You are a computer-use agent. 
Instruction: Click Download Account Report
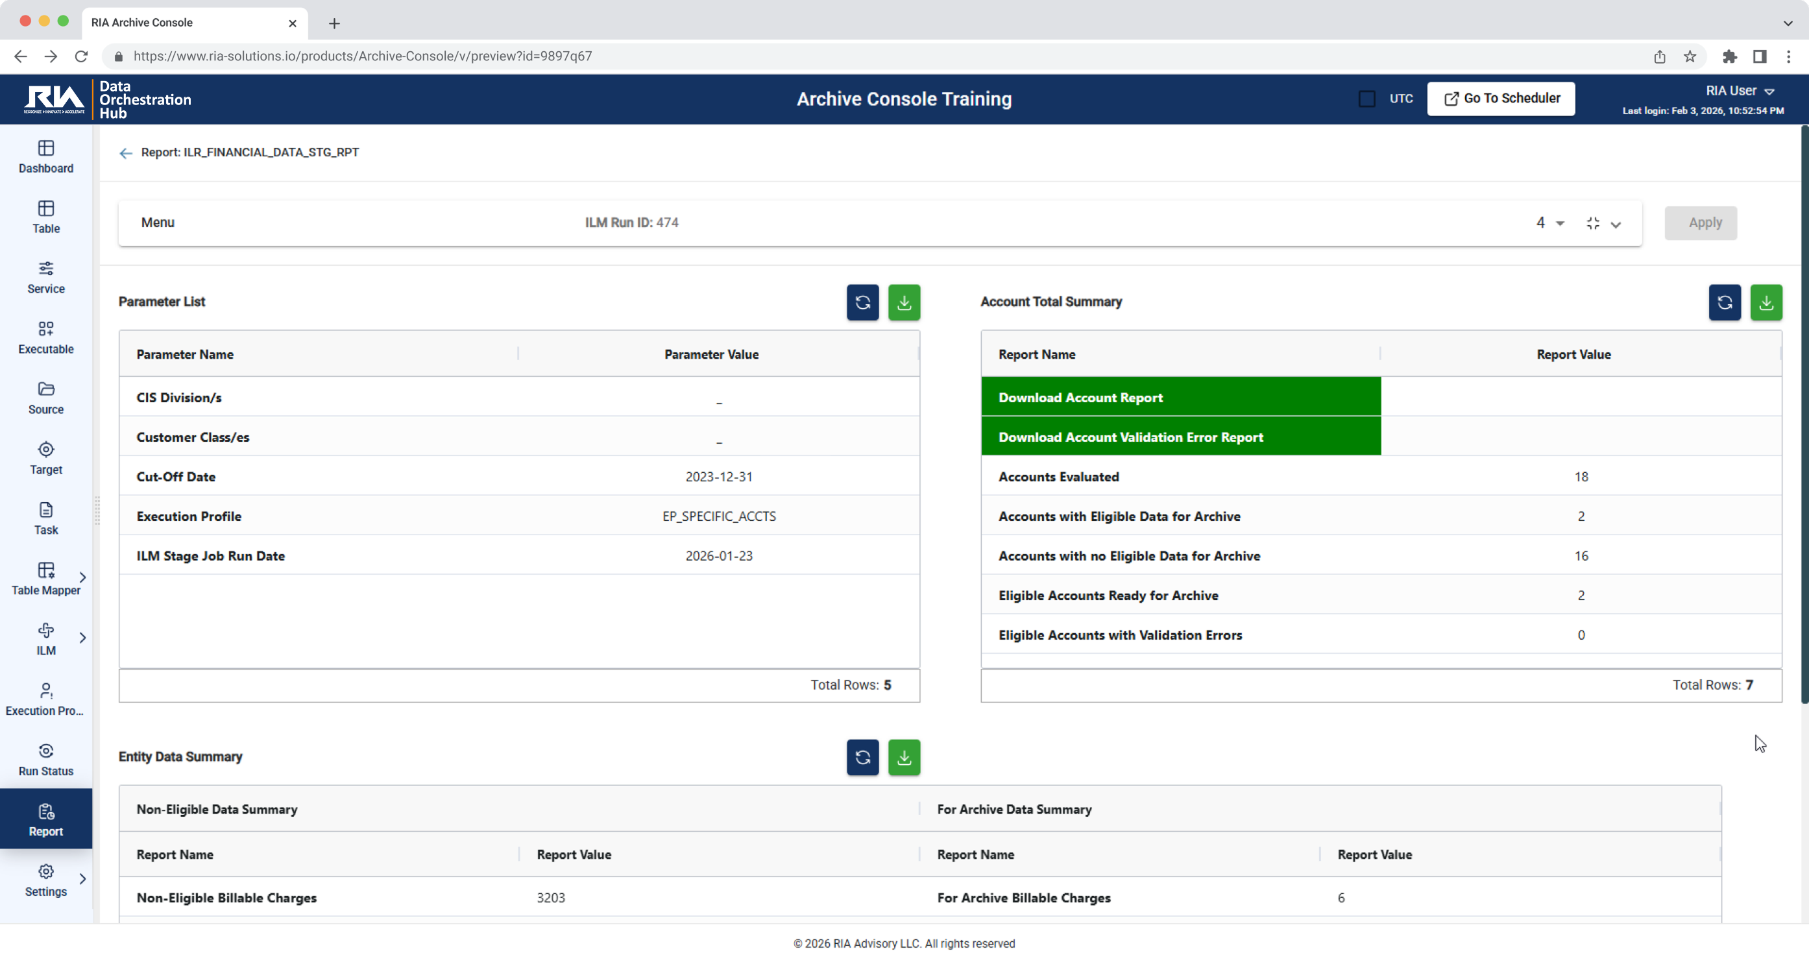pyautogui.click(x=1180, y=398)
